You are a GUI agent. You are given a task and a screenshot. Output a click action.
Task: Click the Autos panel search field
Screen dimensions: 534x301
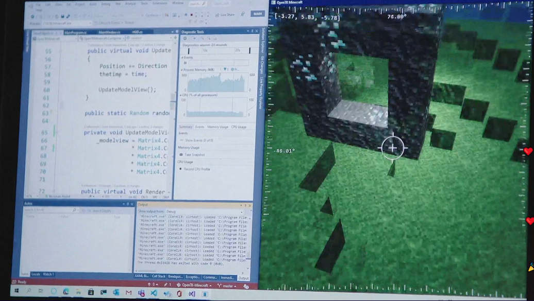(x=51, y=210)
